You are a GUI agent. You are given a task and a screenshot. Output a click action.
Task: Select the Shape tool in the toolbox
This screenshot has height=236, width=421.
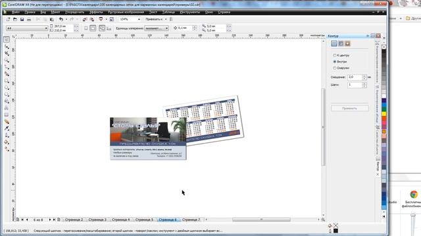[x=7, y=47]
